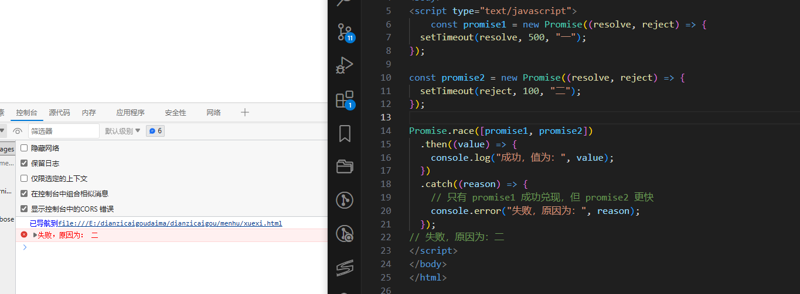Viewport: 800px width, 294px height.
Task: Click console.log on line 16 of code
Action: [x=460, y=158]
